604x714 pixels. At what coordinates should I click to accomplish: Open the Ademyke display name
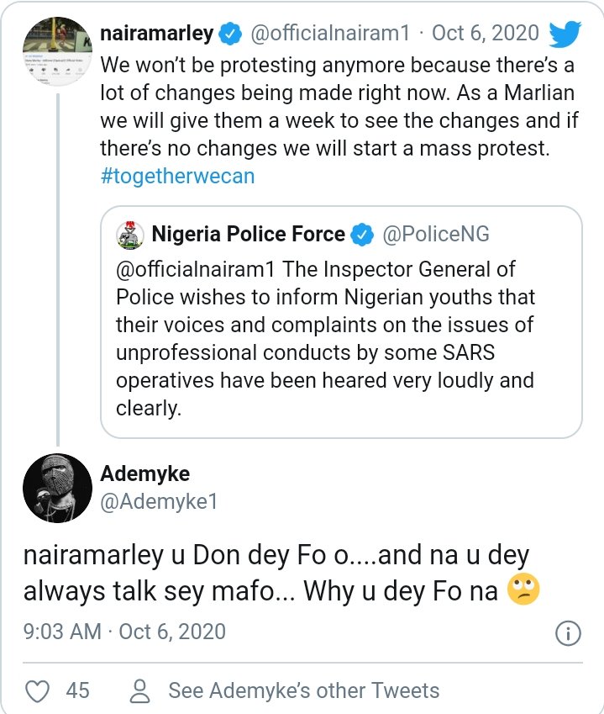[144, 474]
